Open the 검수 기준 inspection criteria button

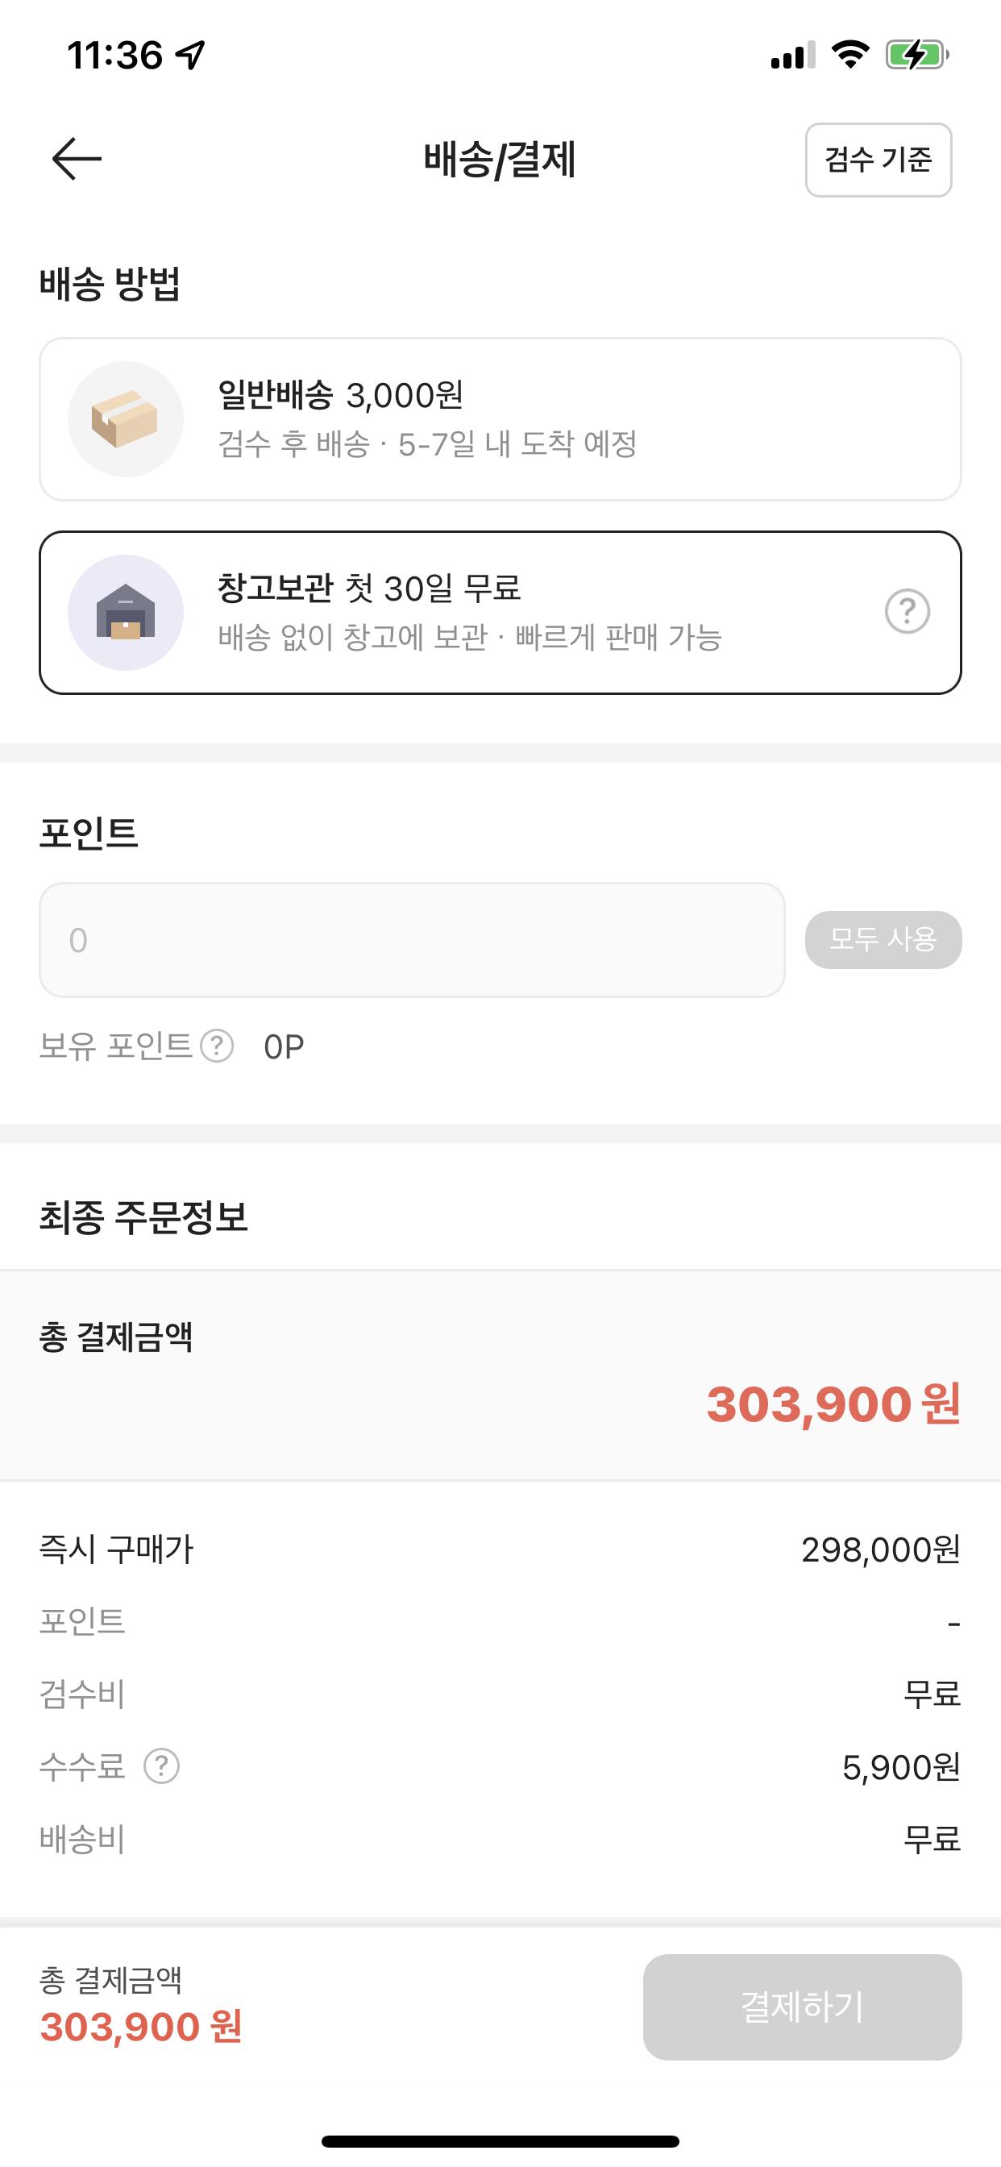point(878,160)
